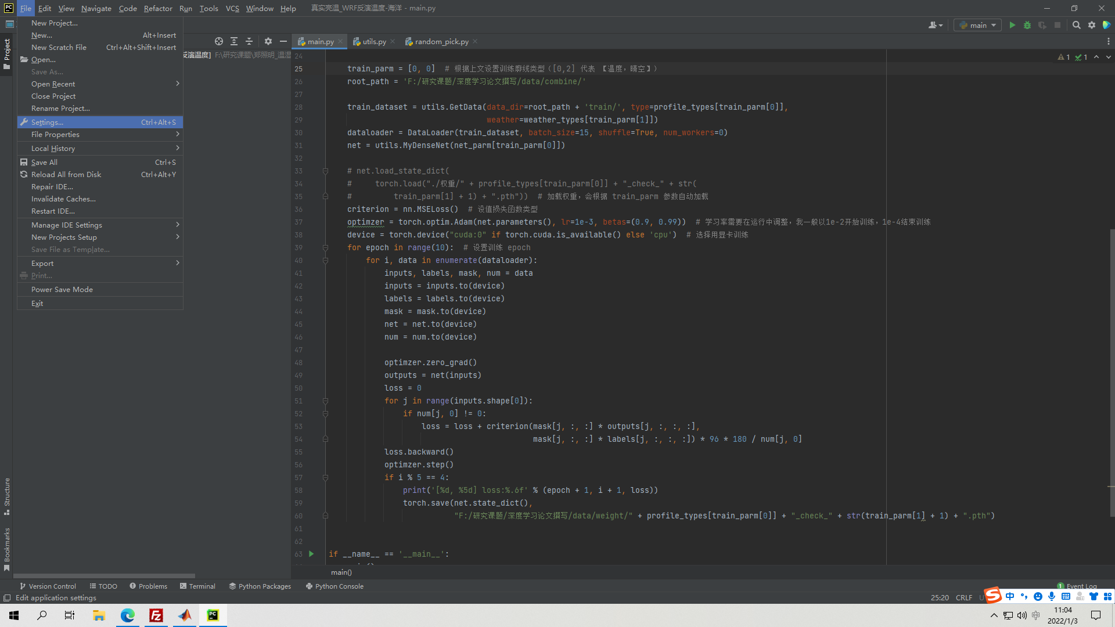Click Expand All icon in project toolbar
1115x627 pixels.
[234, 41]
